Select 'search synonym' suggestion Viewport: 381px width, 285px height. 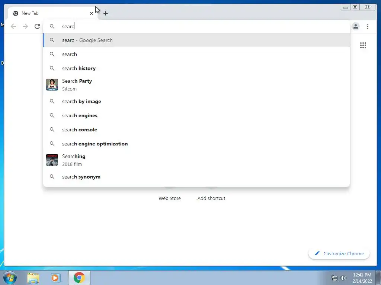click(196, 177)
